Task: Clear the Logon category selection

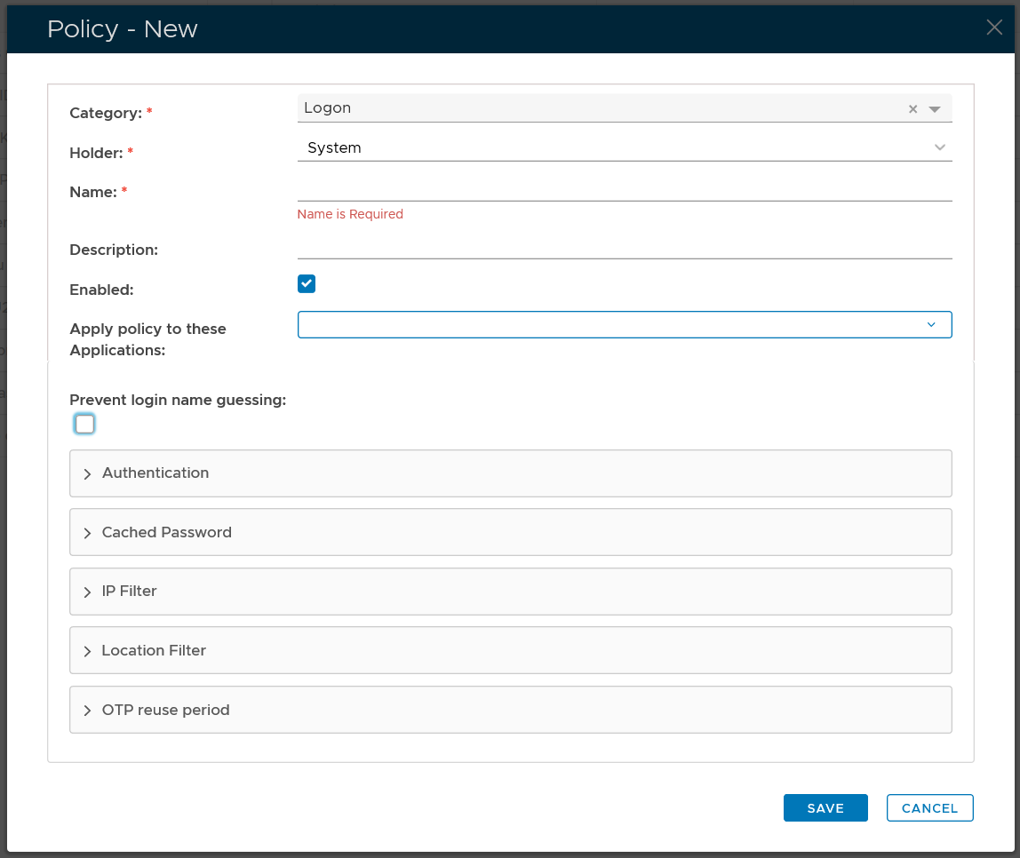Action: point(912,109)
